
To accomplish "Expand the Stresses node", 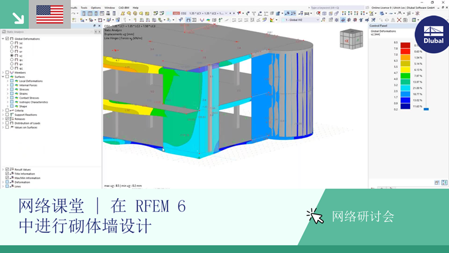I will click(x=8, y=89).
